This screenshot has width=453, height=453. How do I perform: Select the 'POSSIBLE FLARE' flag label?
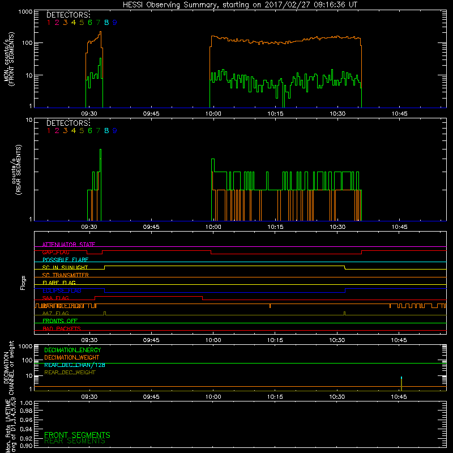pyautogui.click(x=65, y=260)
